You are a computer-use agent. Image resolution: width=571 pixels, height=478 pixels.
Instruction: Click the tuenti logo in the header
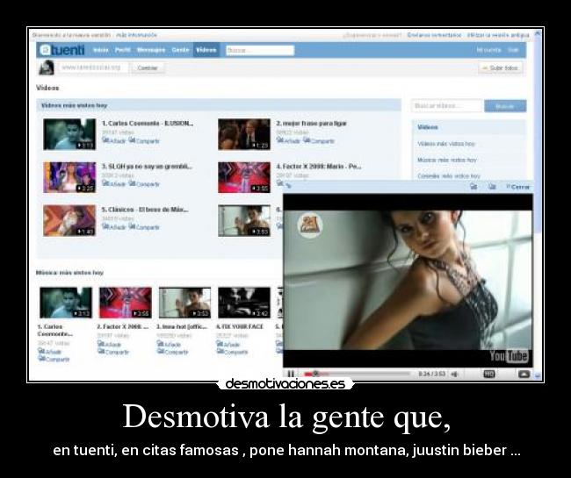tap(62, 50)
